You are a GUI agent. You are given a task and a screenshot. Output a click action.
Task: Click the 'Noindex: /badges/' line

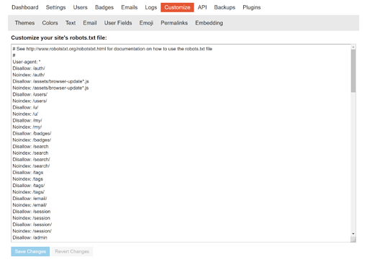pos(32,140)
